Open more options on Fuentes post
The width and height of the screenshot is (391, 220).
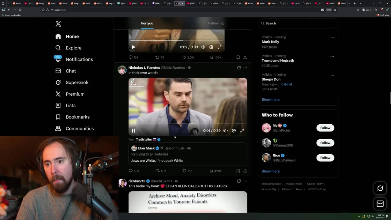245,68
